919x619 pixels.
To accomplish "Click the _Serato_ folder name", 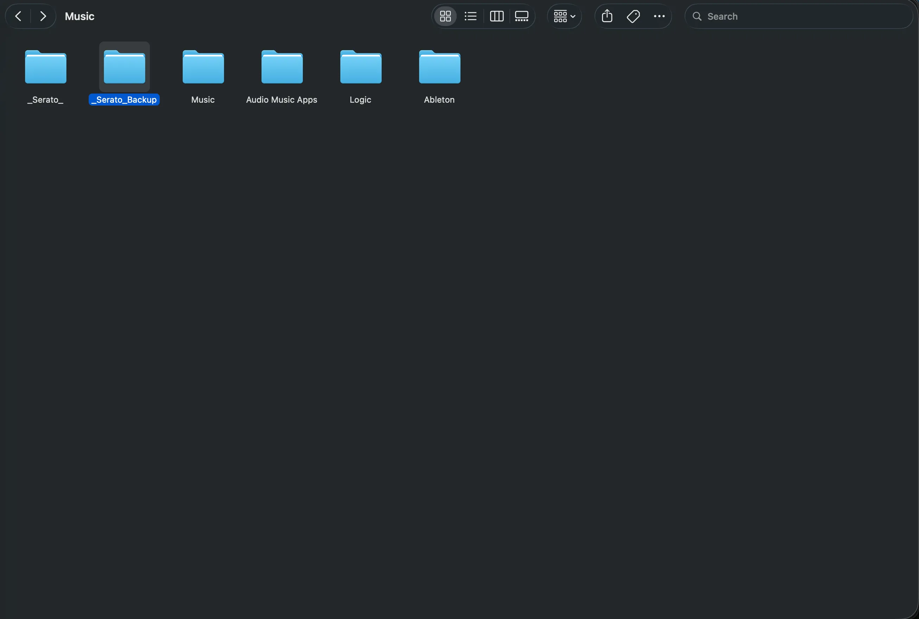I will pos(45,100).
